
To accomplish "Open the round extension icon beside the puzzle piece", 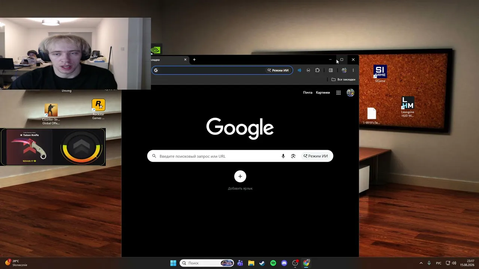I will point(308,70).
